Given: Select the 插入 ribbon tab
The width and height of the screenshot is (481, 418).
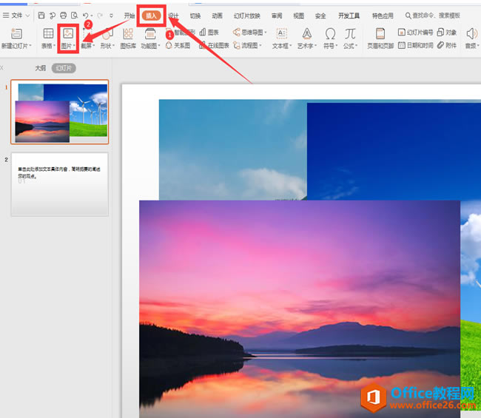Looking at the screenshot, I should (x=151, y=16).
